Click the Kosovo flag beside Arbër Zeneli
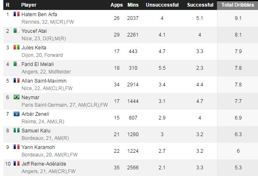Screen dimensions: 258x176 (17, 114)
